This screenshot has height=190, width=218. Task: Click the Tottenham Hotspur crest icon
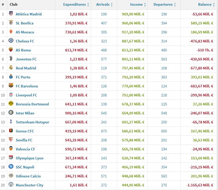[11, 122]
